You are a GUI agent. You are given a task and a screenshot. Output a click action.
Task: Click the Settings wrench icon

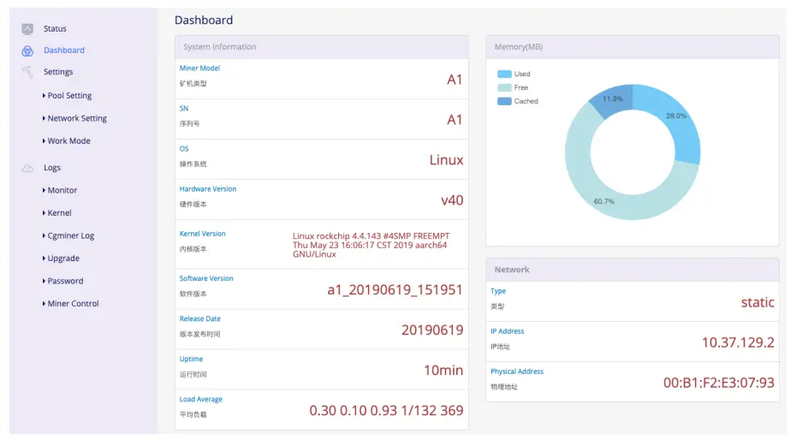(27, 72)
